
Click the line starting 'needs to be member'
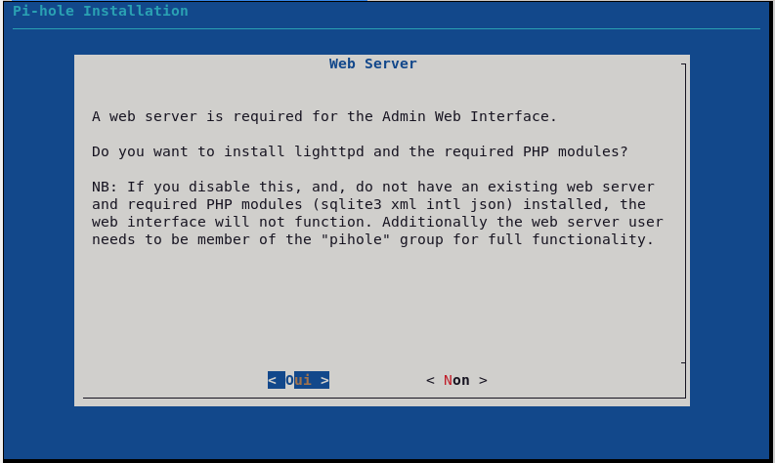(372, 239)
